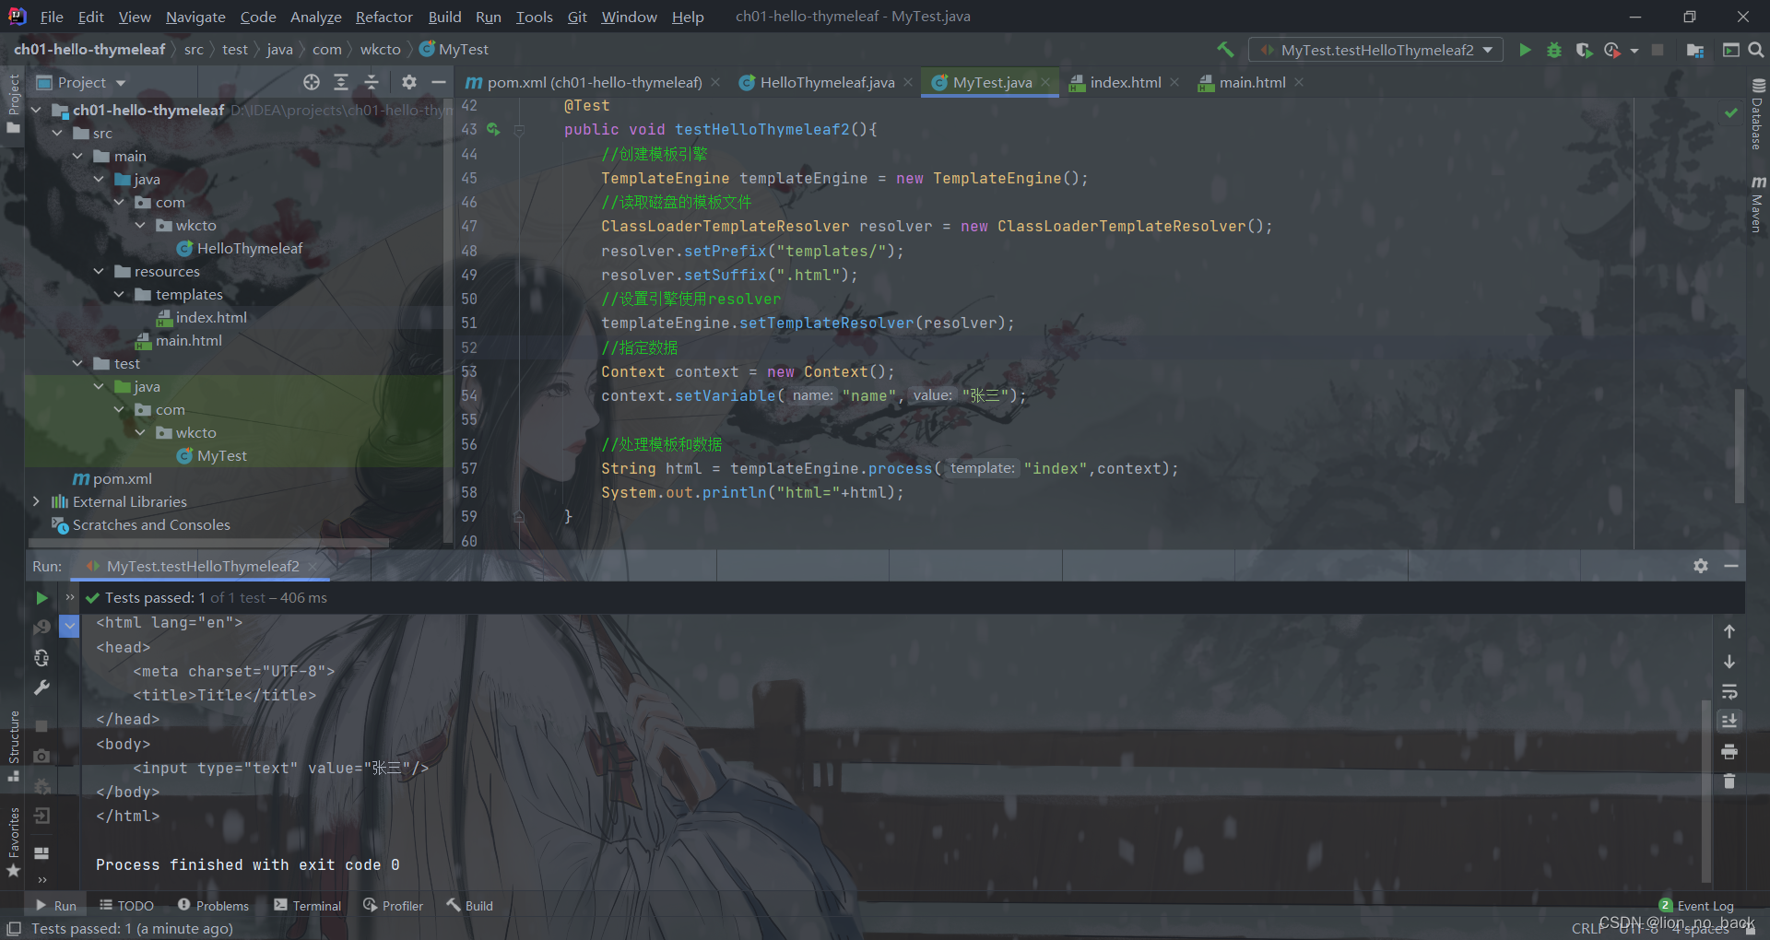The image size is (1770, 940).
Task: Expand all in Project panel
Action: [x=341, y=82]
